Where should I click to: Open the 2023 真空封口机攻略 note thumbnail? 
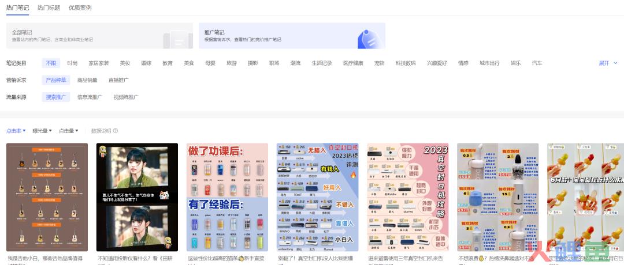[407, 197]
